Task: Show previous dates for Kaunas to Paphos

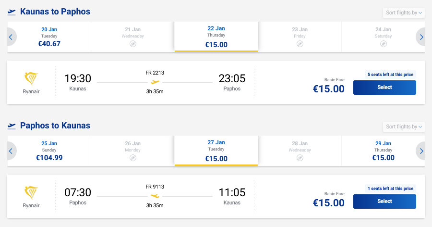Action: coord(11,37)
